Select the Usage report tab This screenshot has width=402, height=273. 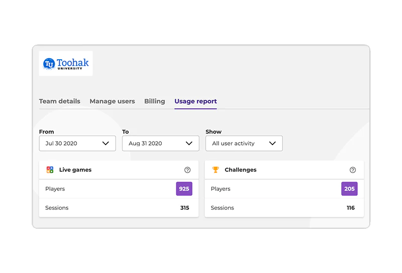195,101
